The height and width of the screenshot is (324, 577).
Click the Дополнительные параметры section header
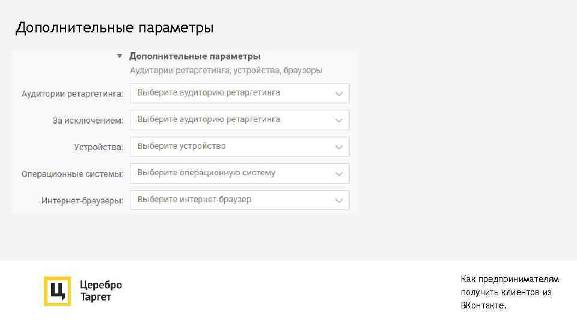195,56
